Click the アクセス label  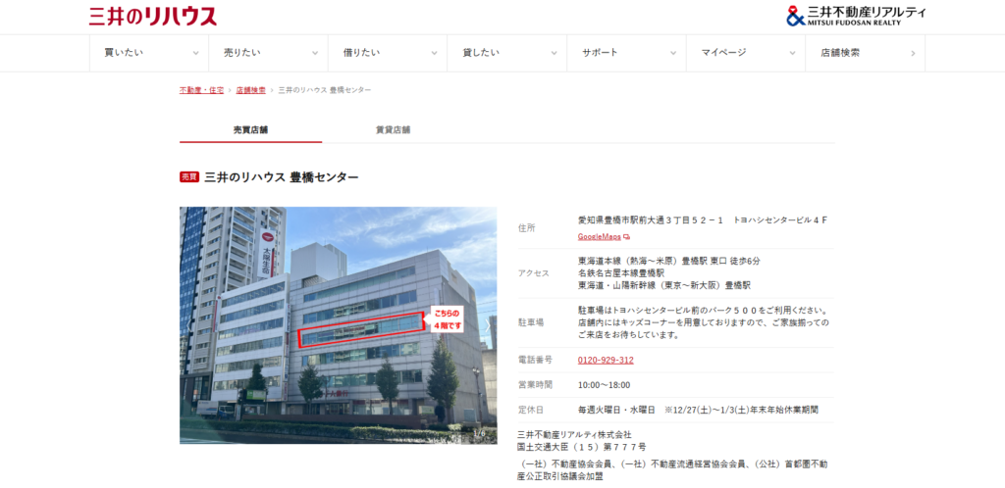(533, 273)
